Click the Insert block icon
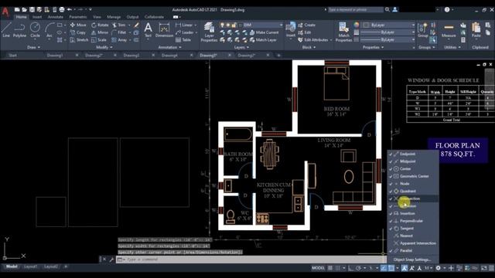The image size is (495, 278). 291,30
